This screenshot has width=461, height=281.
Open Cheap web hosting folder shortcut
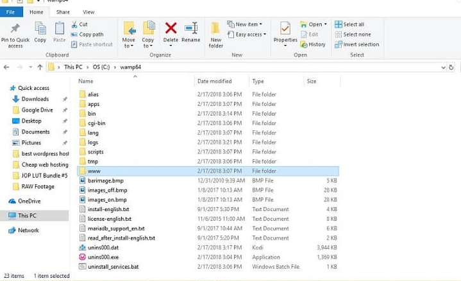pyautogui.click(x=40, y=164)
